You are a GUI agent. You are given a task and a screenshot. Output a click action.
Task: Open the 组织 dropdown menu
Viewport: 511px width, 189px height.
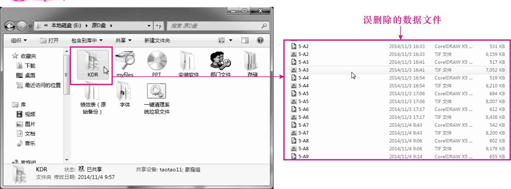pos(19,40)
